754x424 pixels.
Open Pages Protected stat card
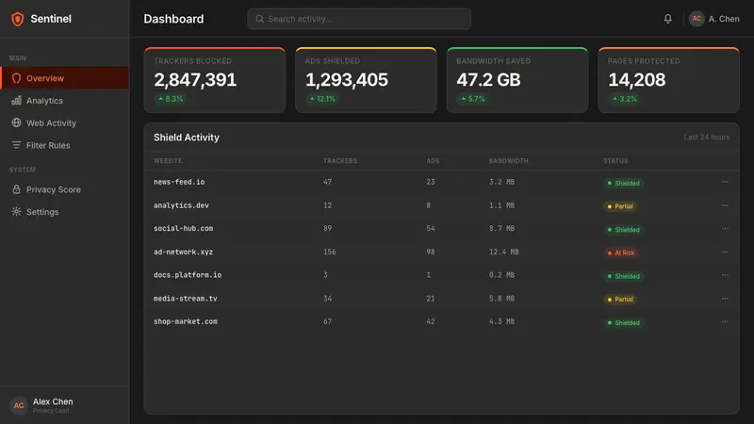(x=669, y=80)
